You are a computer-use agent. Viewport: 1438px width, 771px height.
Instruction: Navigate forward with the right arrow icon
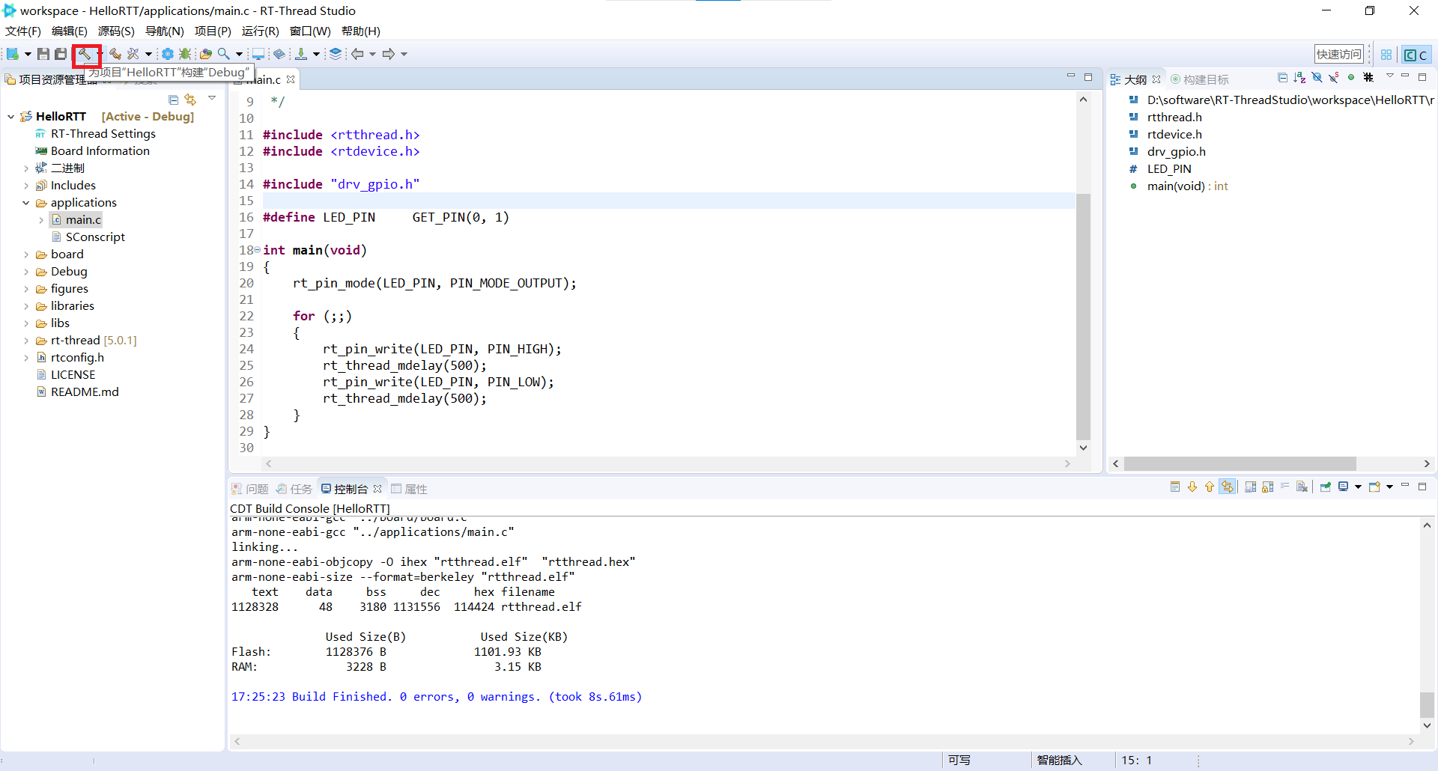coord(389,54)
